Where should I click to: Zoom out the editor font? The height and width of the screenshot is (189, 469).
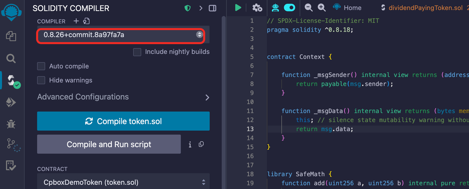(309, 8)
